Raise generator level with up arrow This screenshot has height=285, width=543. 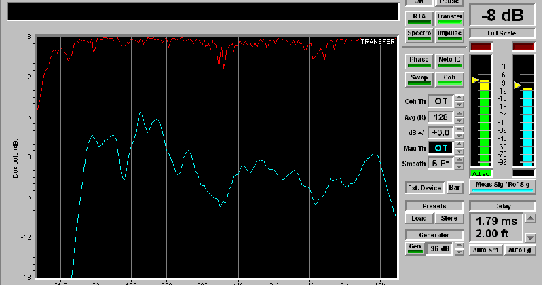pyautogui.click(x=460, y=246)
